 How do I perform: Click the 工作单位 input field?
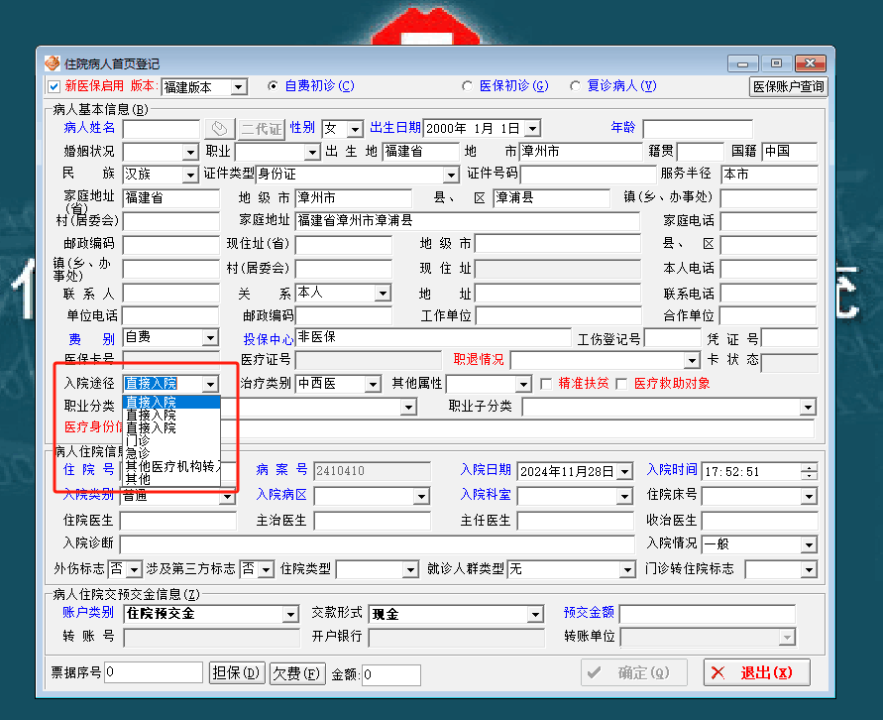click(559, 315)
